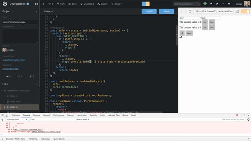Open the Default levels dropdown
This screenshot has width=251, height=141.
(x=83, y=119)
